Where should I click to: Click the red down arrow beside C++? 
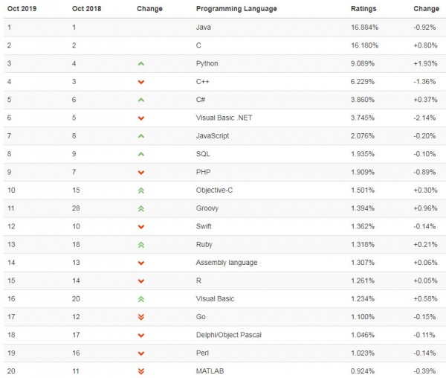coord(140,82)
